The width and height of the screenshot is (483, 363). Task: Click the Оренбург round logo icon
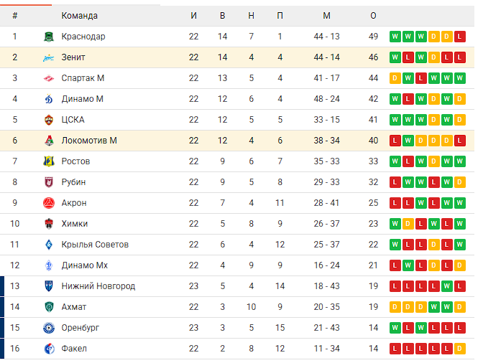point(49,328)
